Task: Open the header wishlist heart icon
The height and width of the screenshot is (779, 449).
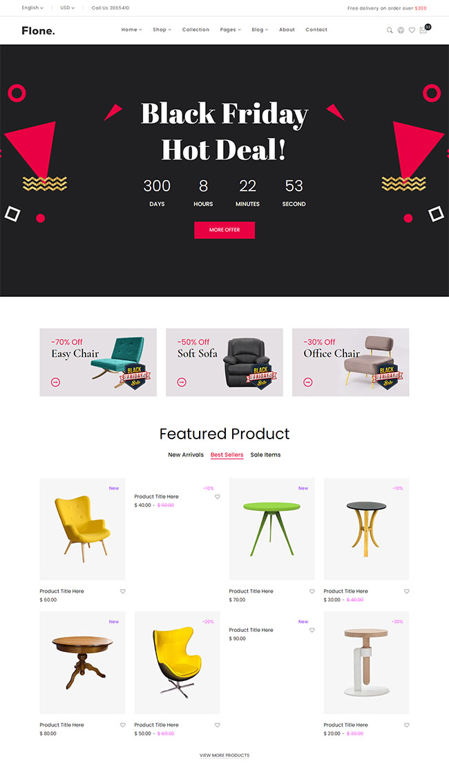Action: 412,30
